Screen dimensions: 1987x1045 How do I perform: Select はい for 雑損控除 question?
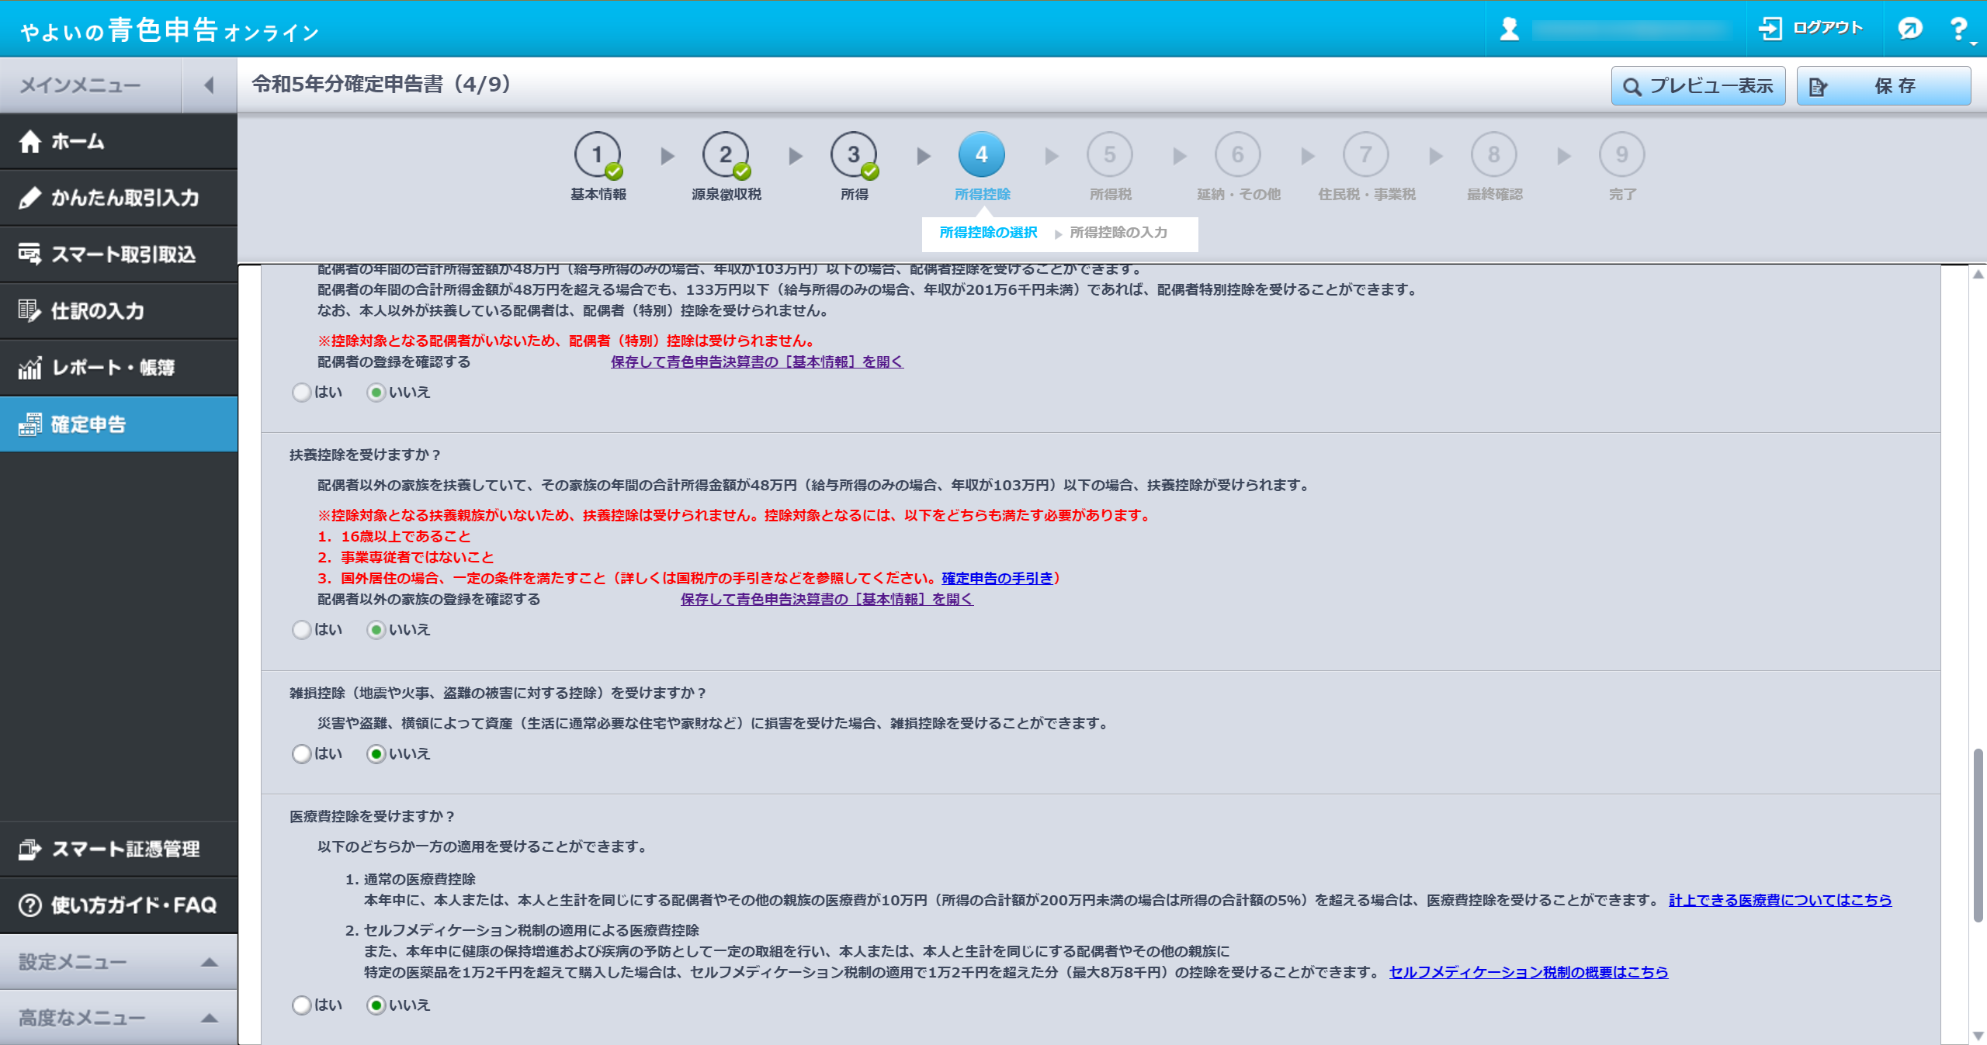pos(301,754)
